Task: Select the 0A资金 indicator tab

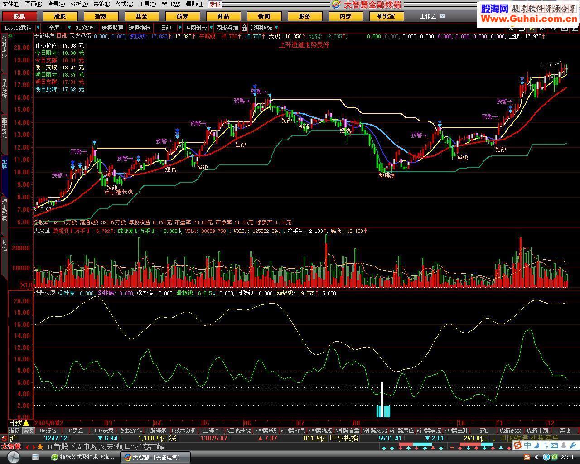Action: click(75, 430)
